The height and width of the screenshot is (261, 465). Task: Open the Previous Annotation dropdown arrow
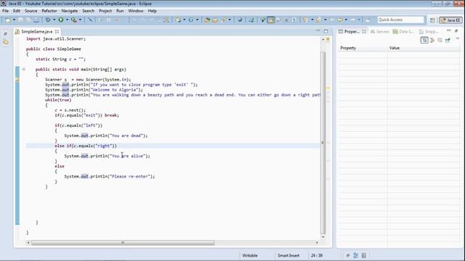(x=325, y=20)
